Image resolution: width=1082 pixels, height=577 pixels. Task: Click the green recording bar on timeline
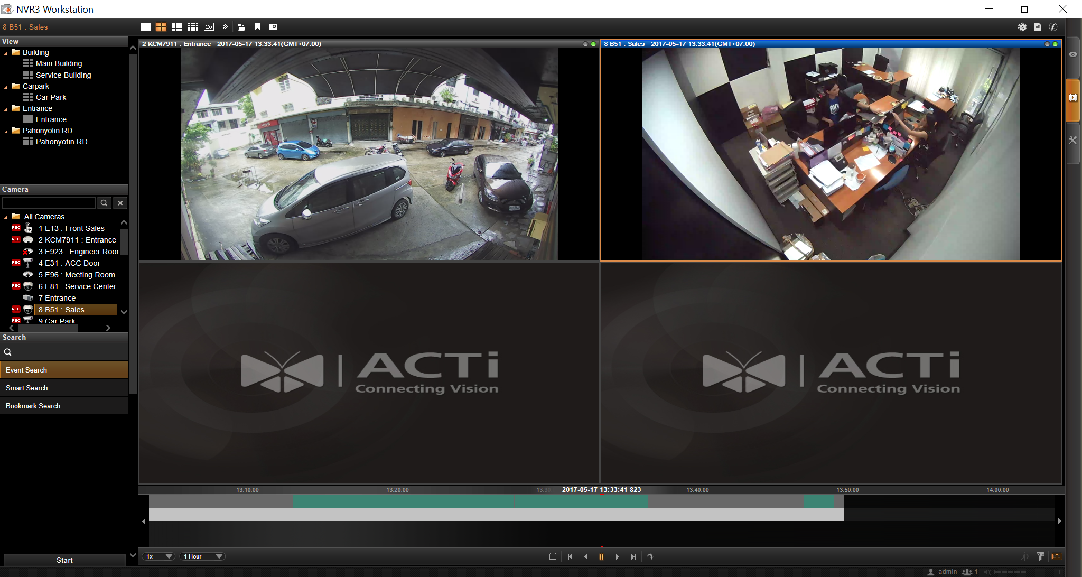click(x=470, y=501)
